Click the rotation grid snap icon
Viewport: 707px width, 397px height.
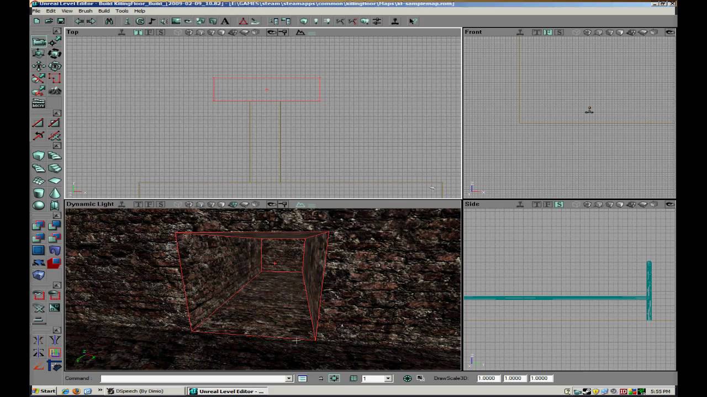[407, 378]
